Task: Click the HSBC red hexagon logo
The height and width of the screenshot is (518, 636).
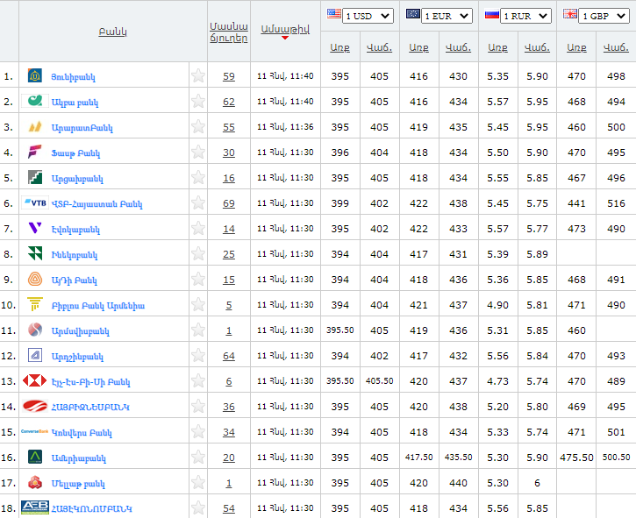Action: (35, 381)
